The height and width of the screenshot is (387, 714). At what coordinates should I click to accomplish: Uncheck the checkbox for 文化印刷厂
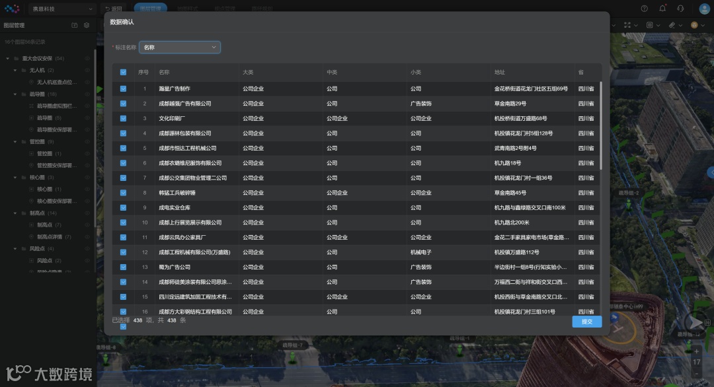point(124,118)
